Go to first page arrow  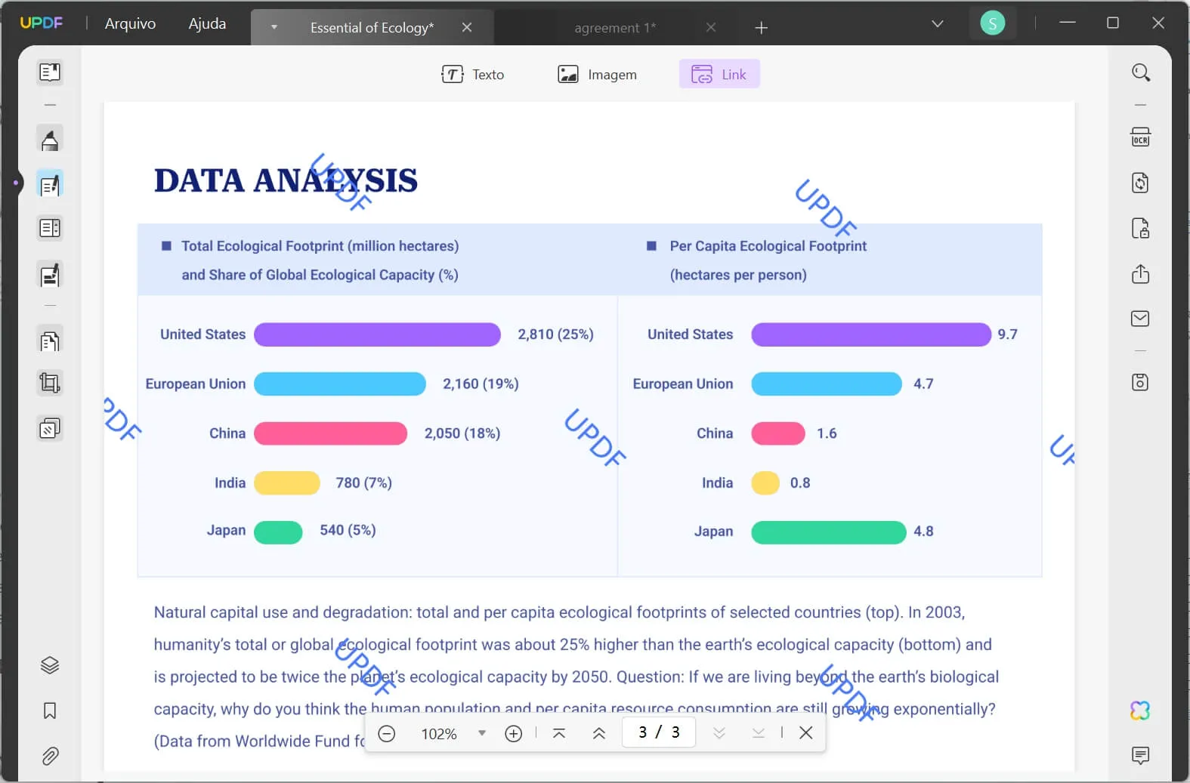(x=559, y=733)
